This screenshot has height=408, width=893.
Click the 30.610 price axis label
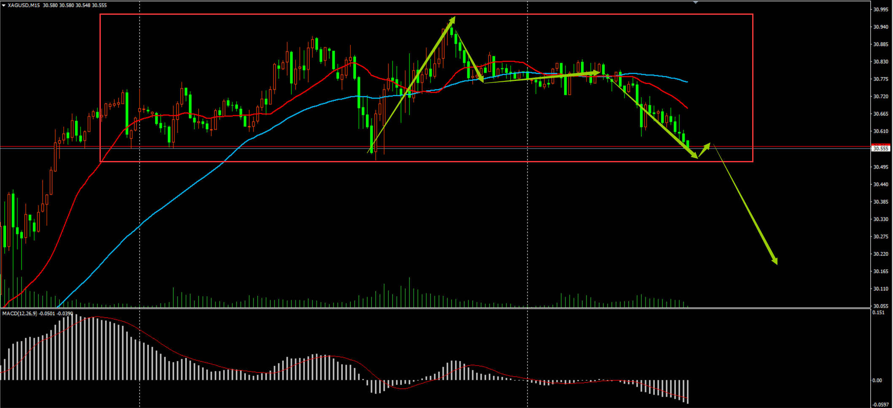pos(881,131)
